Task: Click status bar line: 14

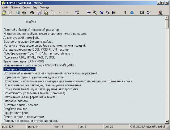Action: [x=66, y=127]
